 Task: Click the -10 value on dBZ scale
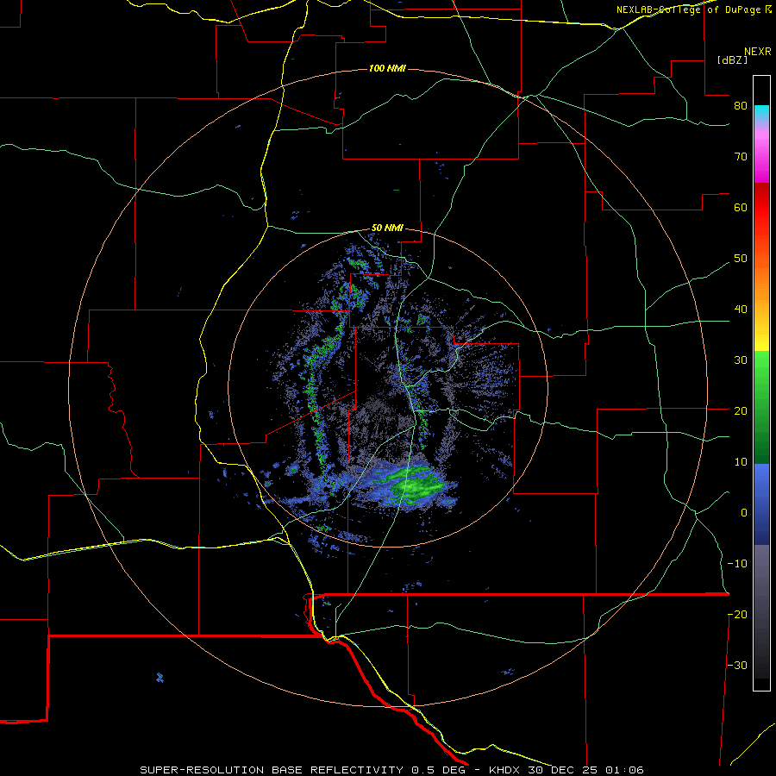pos(737,564)
